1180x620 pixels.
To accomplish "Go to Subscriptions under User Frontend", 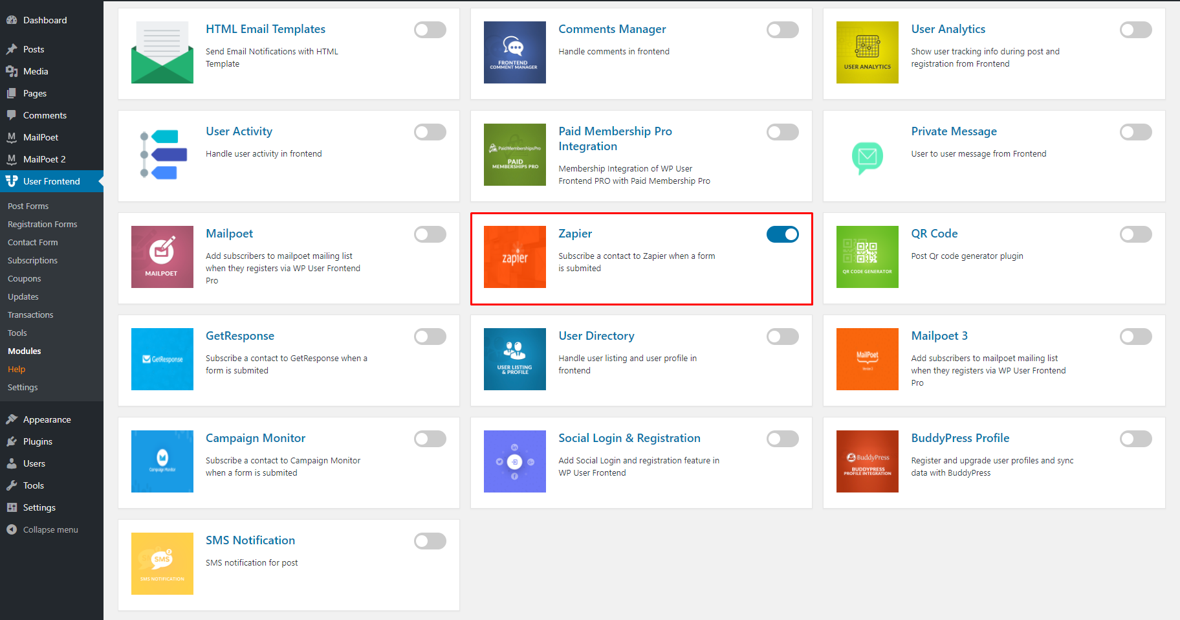I will pyautogui.click(x=33, y=260).
